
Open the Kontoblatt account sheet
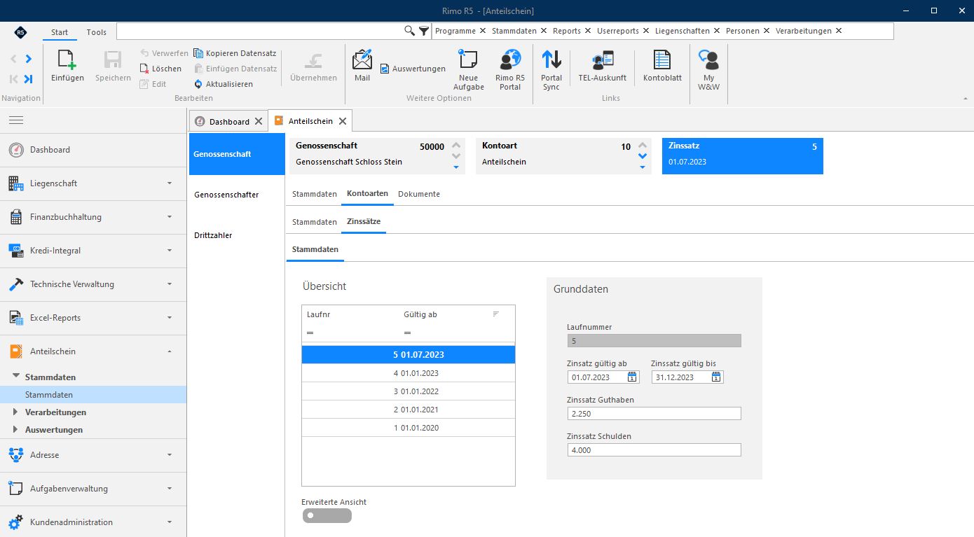(662, 66)
